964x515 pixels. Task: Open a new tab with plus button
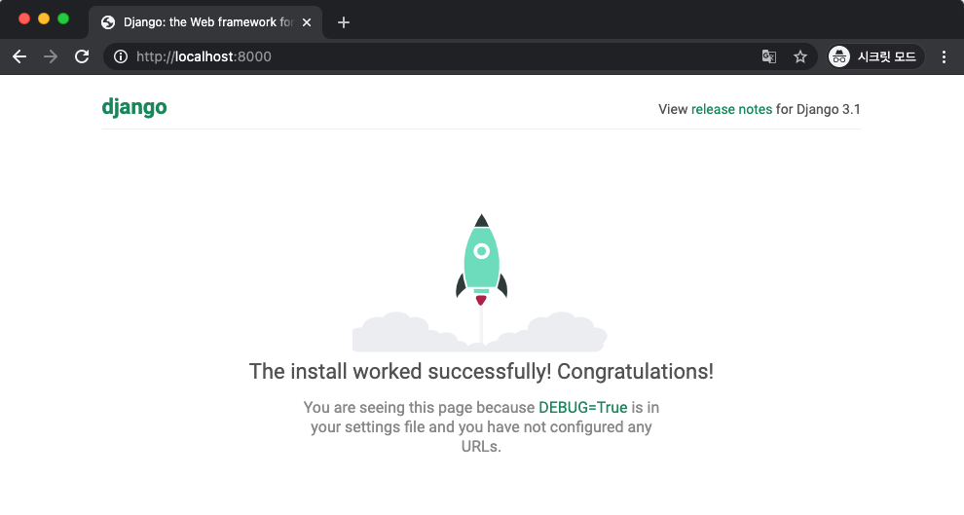344,22
